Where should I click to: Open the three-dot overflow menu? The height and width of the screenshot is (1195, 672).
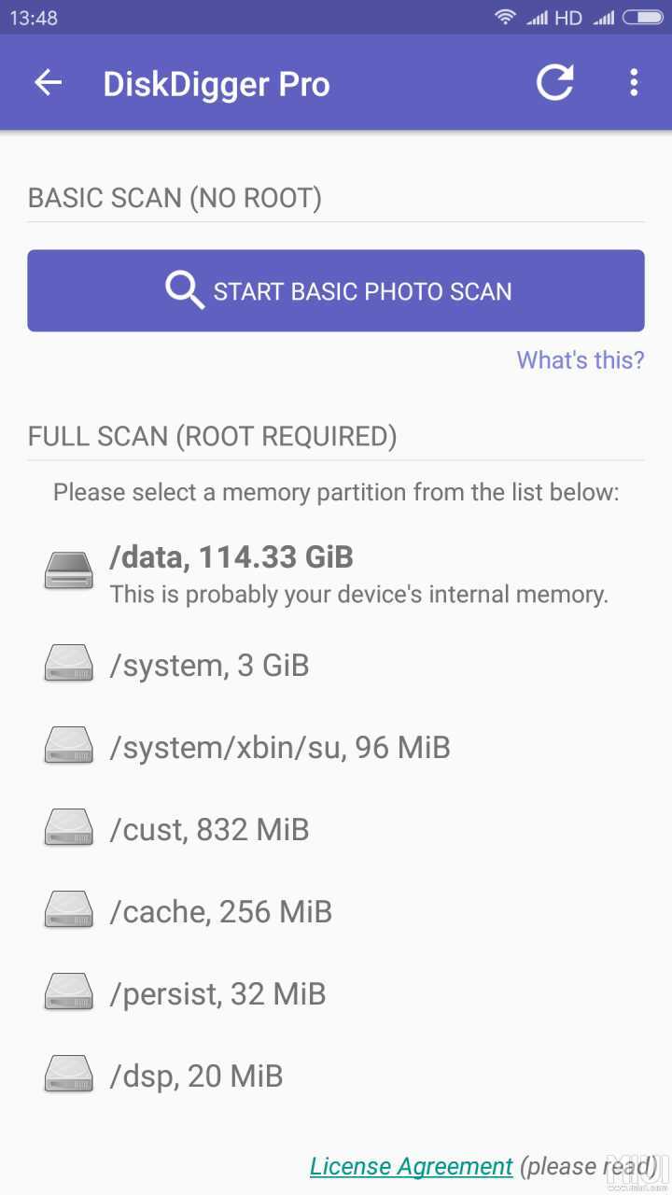(x=634, y=83)
